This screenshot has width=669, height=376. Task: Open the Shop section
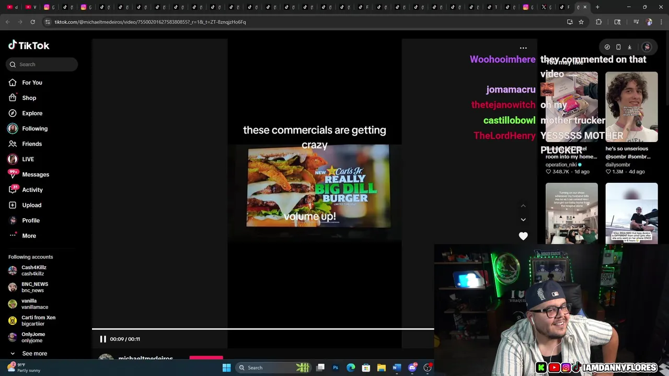(29, 98)
